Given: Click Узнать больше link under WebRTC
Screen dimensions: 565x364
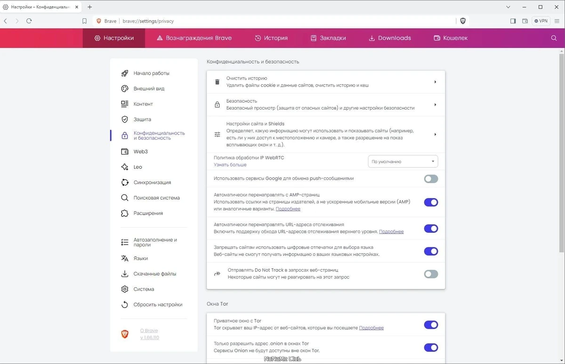Looking at the screenshot, I should pos(230,165).
